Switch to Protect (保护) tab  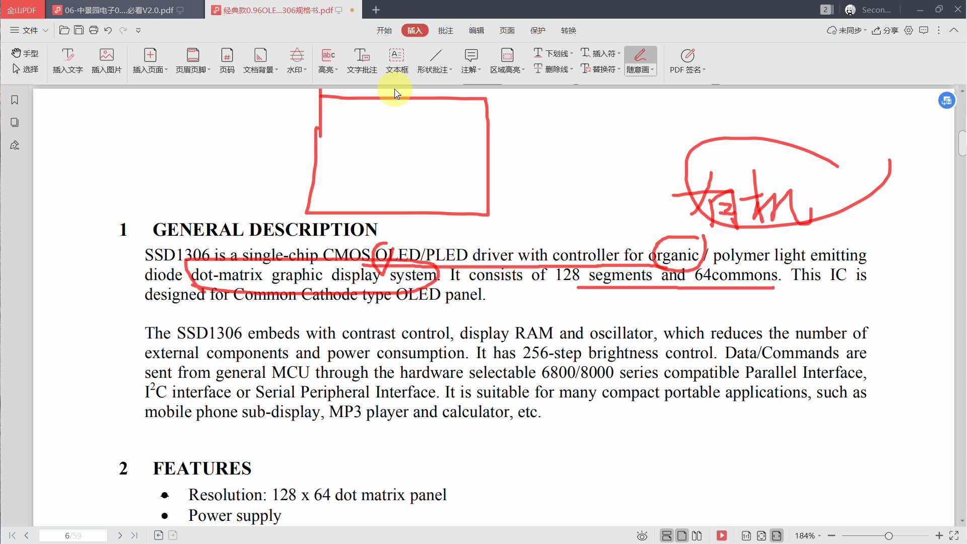click(537, 30)
